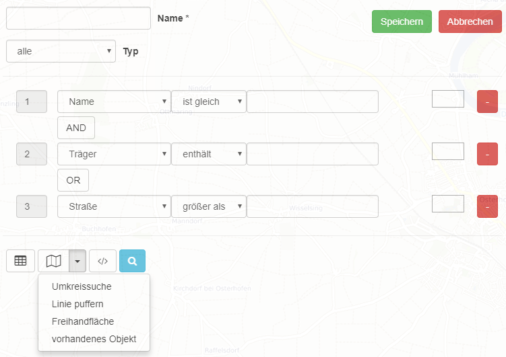Remove condition row 3 with minus button
Image resolution: width=506 pixels, height=357 pixels.
click(487, 206)
